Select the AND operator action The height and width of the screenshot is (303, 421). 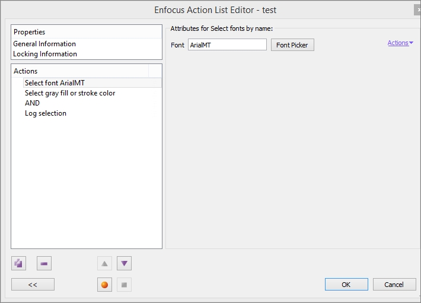(32, 103)
